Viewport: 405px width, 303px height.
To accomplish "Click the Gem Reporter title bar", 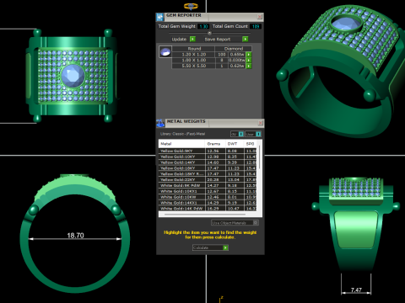I will 211,17.
